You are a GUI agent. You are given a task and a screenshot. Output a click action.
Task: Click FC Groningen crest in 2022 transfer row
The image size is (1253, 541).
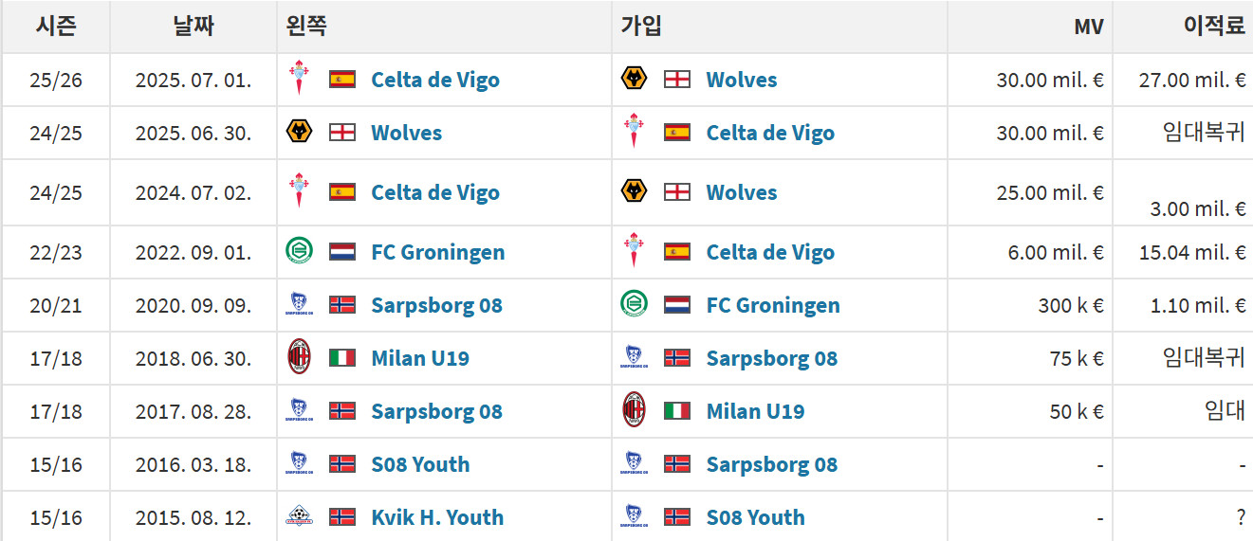299,252
